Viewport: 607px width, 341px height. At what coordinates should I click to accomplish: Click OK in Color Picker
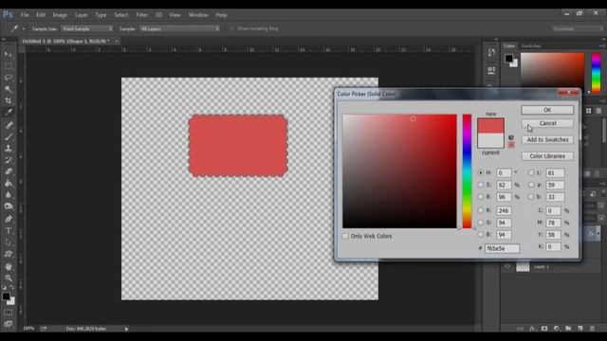point(547,110)
